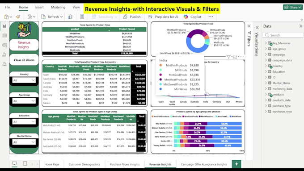304x171 pixels.
Task: Go to the Home Page report tab
Action: point(52,164)
